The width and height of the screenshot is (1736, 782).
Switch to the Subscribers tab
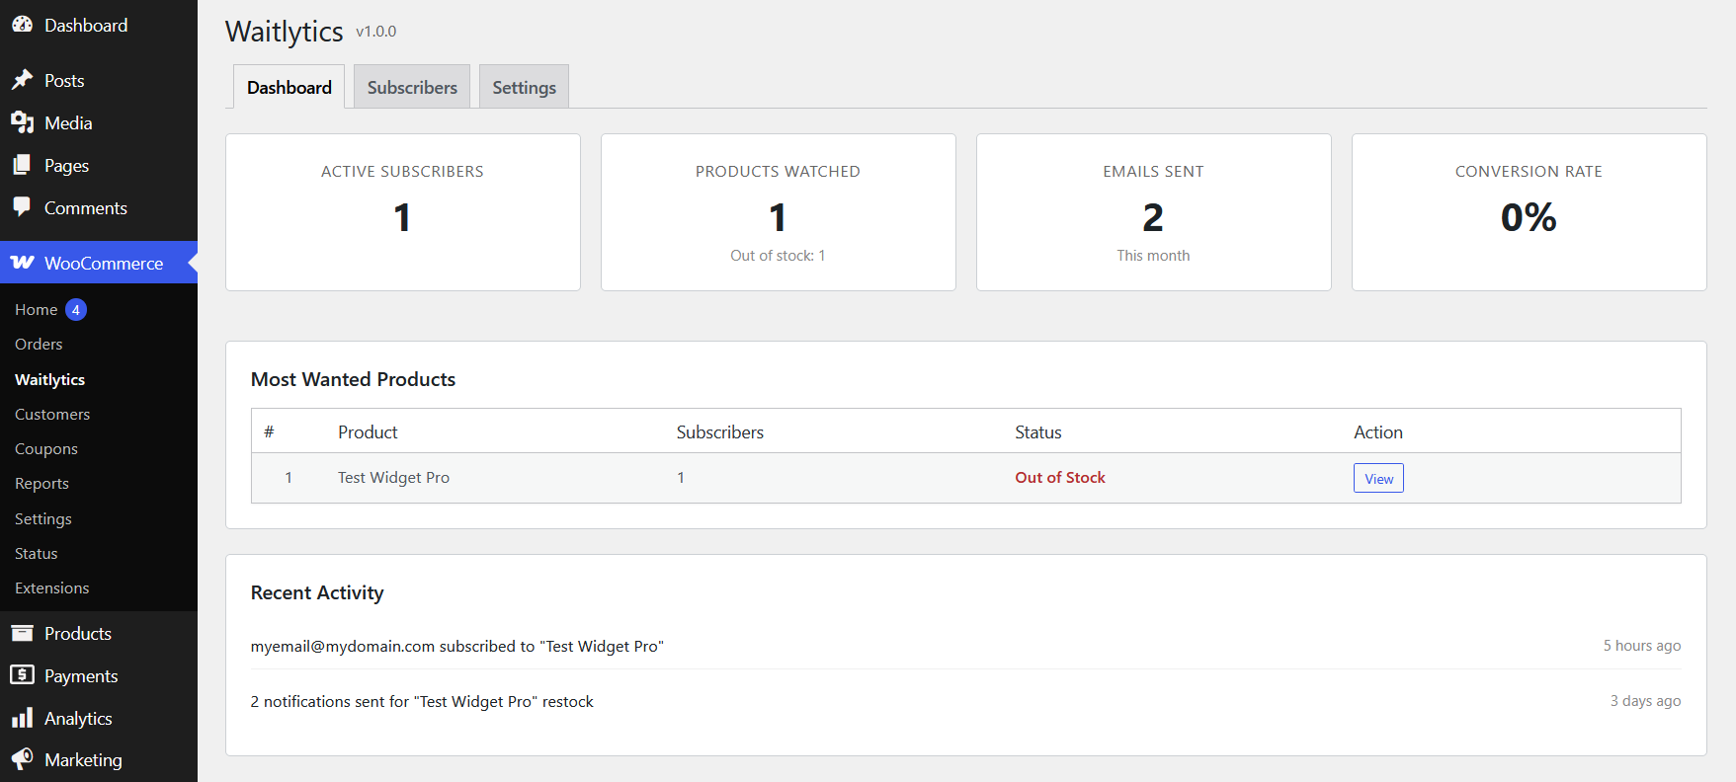pos(412,87)
